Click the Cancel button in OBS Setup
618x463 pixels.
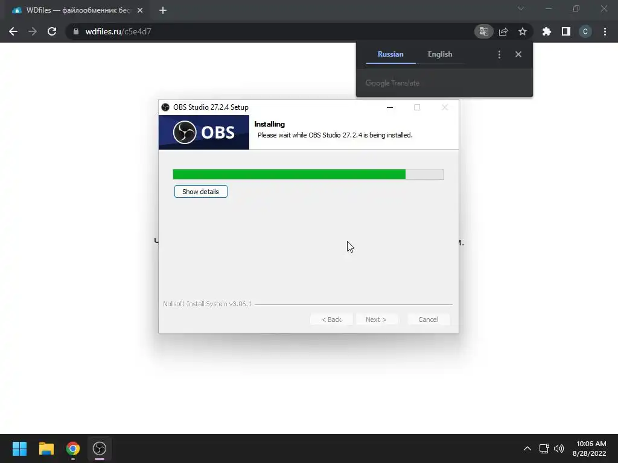pyautogui.click(x=428, y=320)
